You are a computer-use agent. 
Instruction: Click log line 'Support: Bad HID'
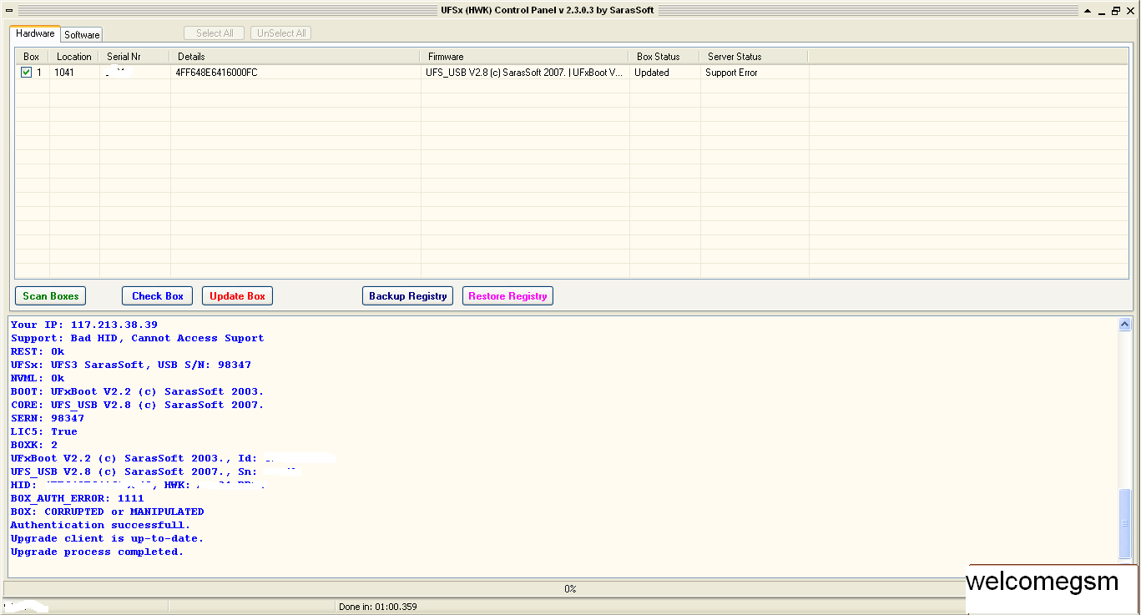pyautogui.click(x=138, y=338)
